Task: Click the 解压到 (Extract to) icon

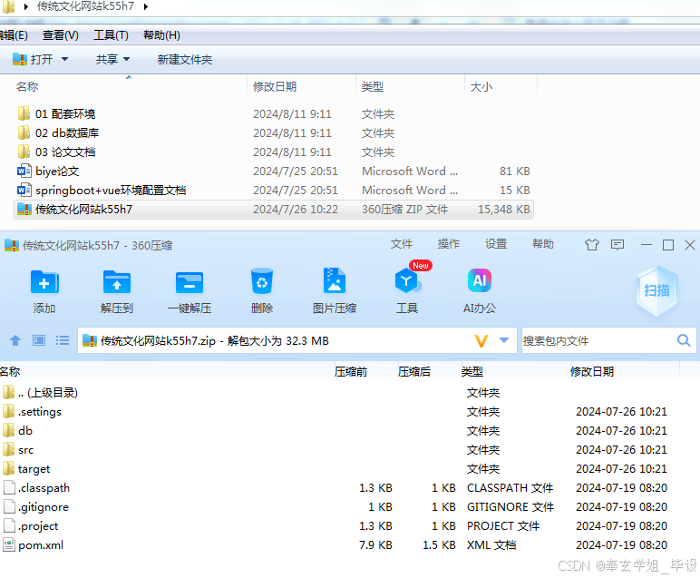Action: [117, 282]
